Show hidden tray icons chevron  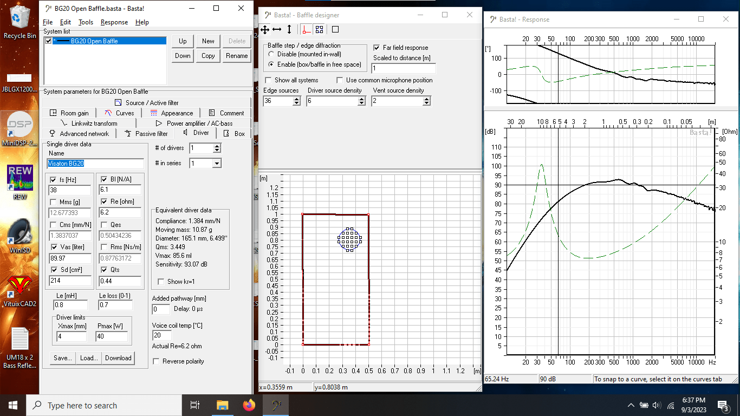pos(631,405)
